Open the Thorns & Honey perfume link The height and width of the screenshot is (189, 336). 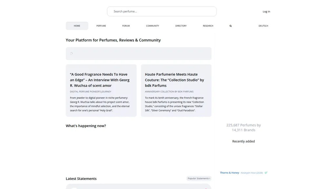[229, 173]
